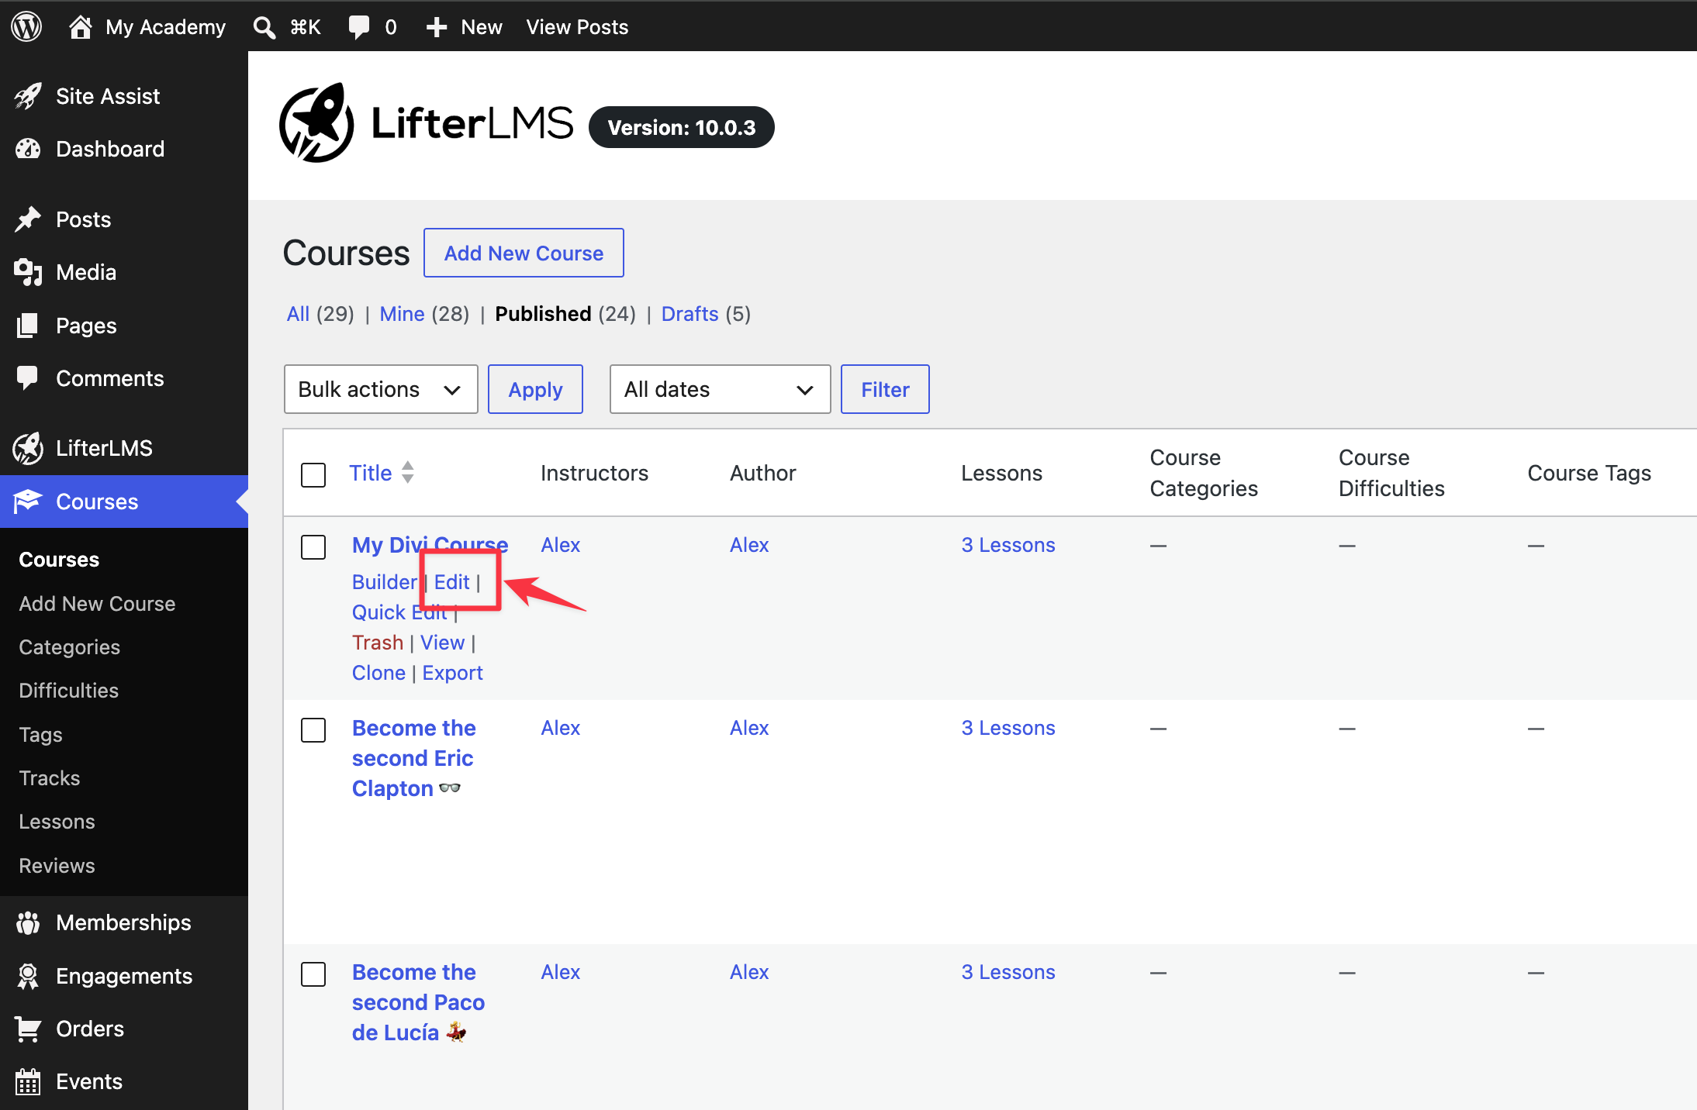Show All (29) courses filter
The height and width of the screenshot is (1110, 1697).
pos(320,314)
